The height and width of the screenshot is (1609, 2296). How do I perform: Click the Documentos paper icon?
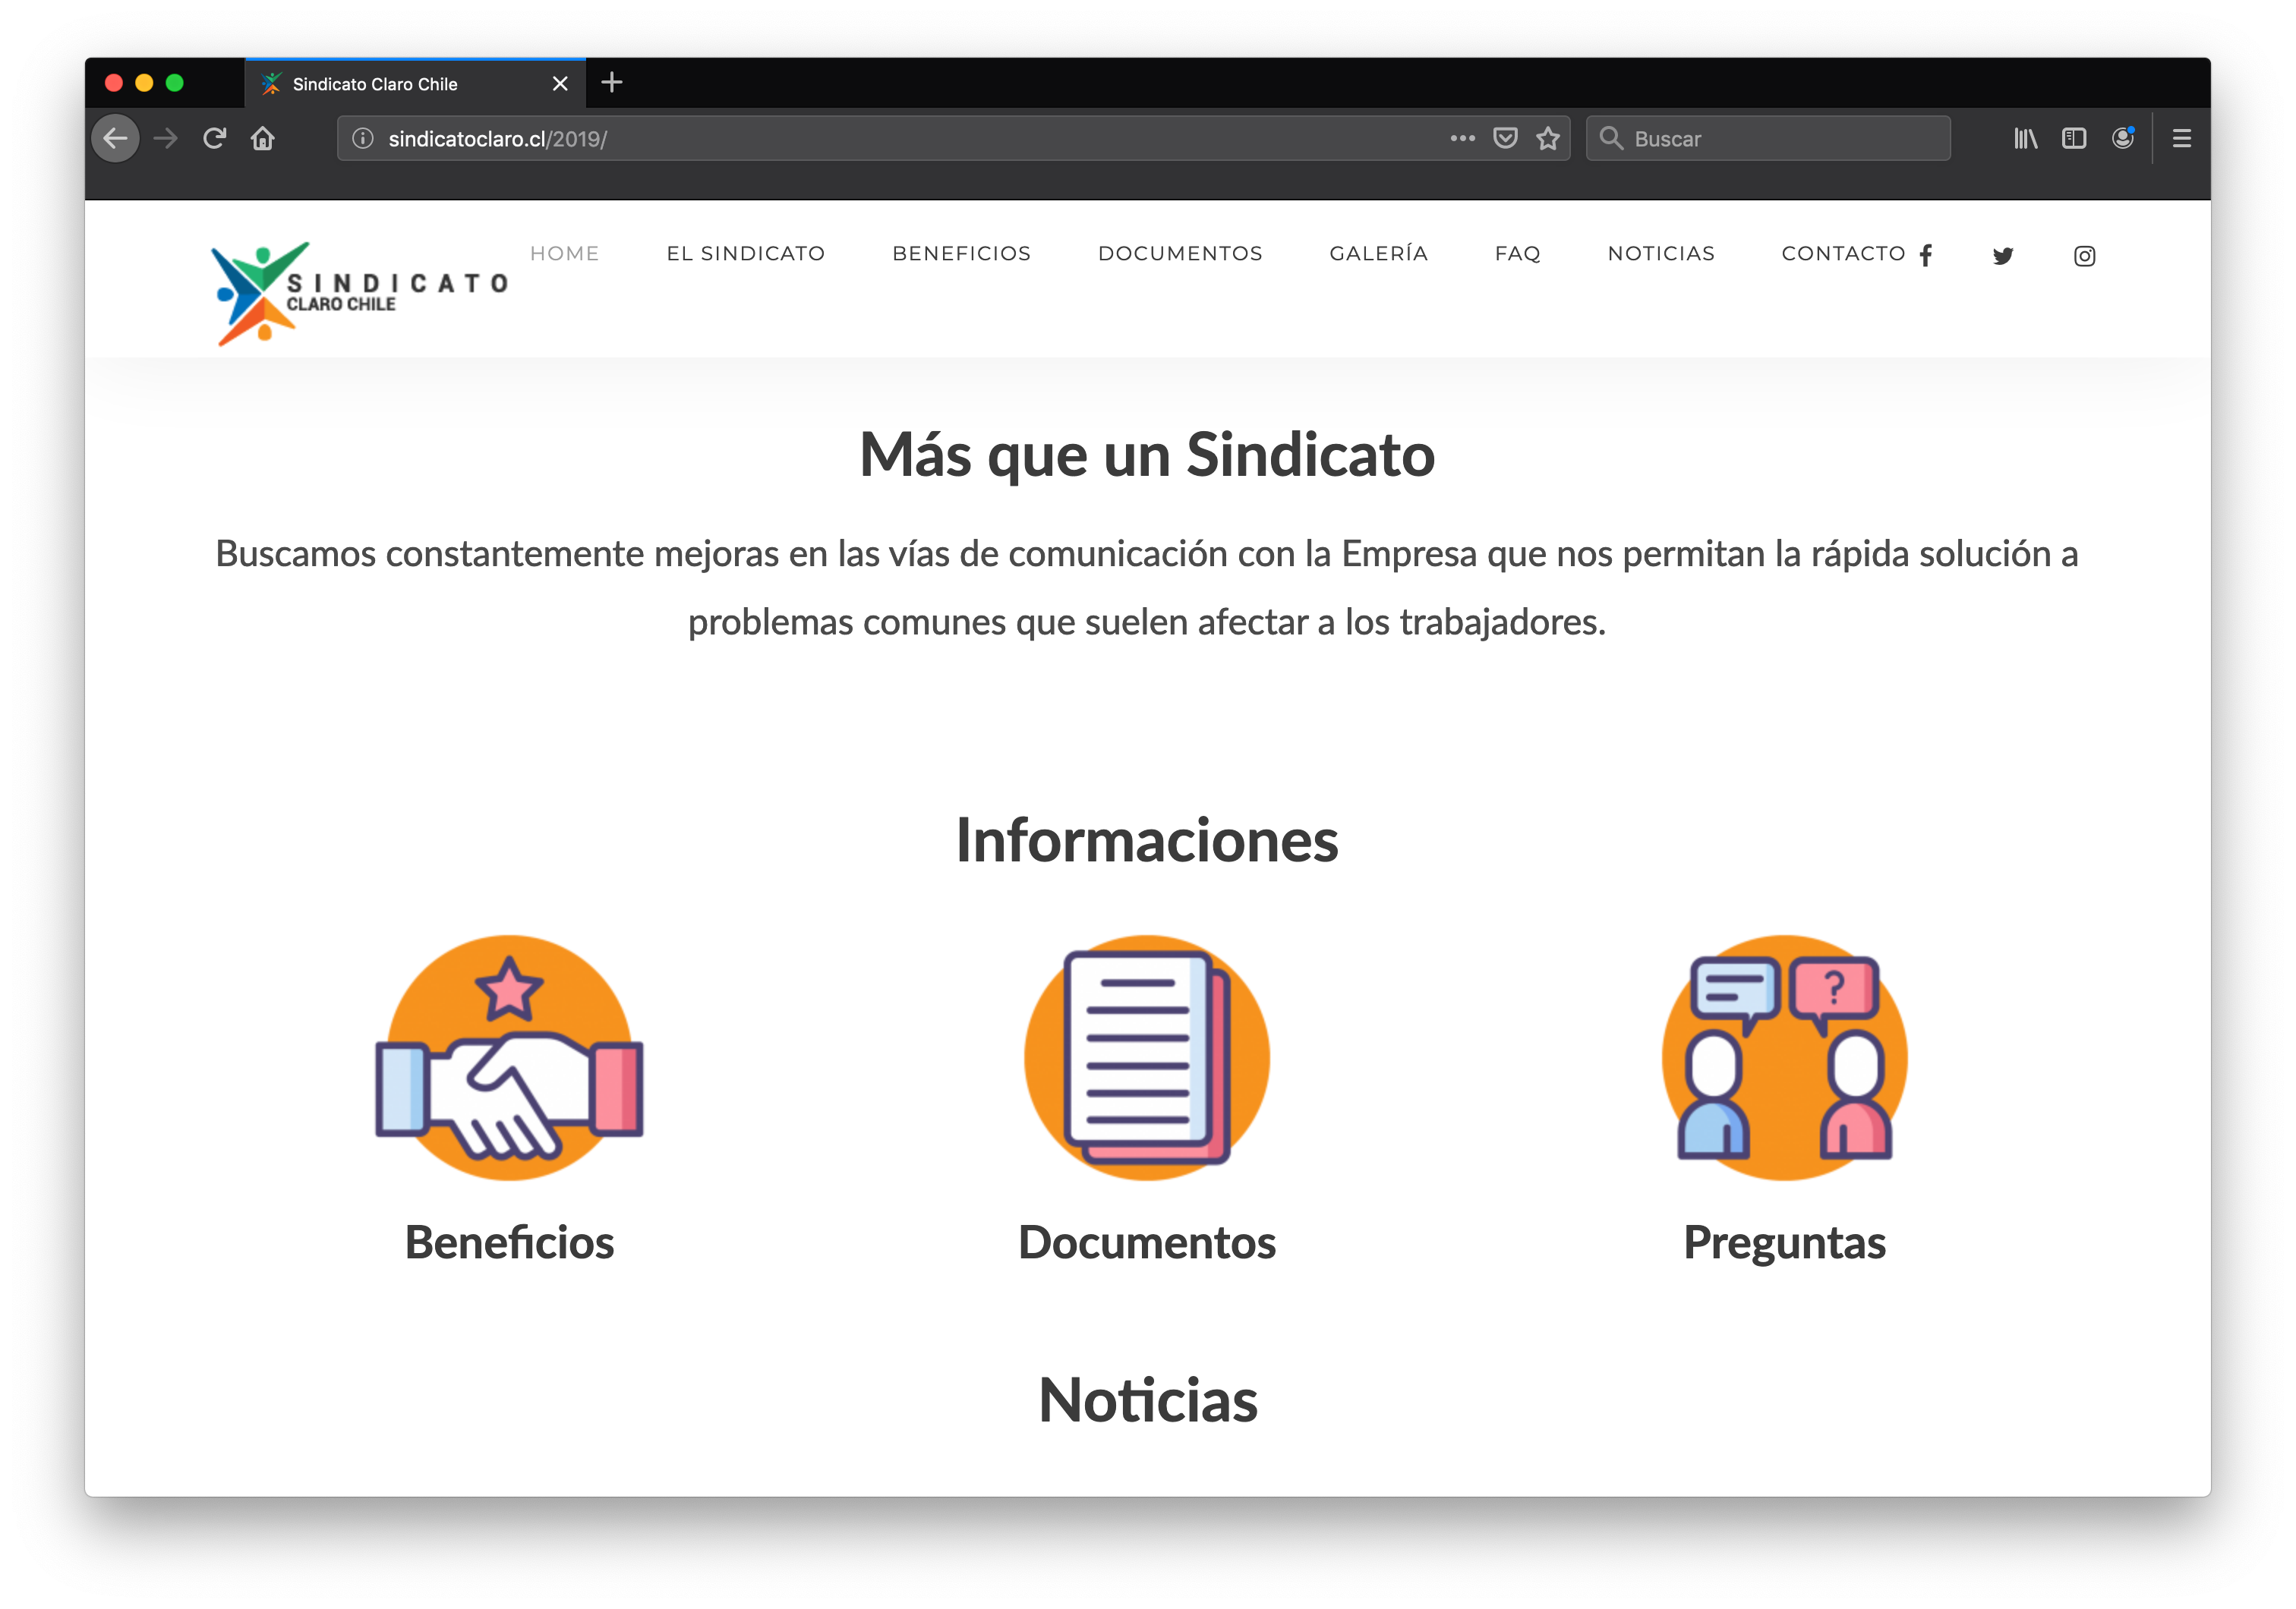pos(1147,1058)
